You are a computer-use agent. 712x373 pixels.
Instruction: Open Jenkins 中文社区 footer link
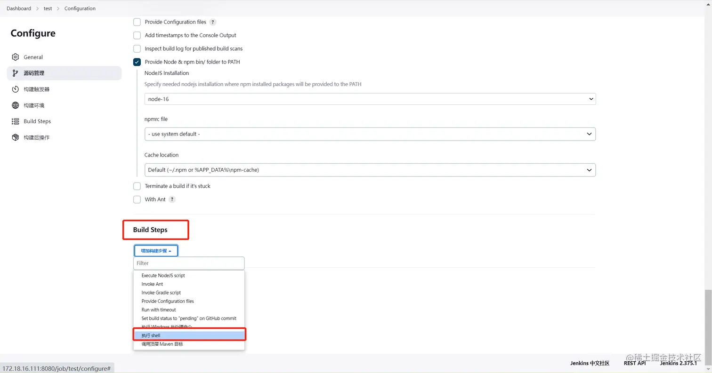[590, 363]
